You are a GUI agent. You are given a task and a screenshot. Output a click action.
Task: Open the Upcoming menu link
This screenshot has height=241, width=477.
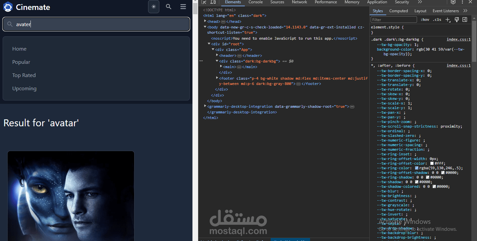tap(24, 89)
